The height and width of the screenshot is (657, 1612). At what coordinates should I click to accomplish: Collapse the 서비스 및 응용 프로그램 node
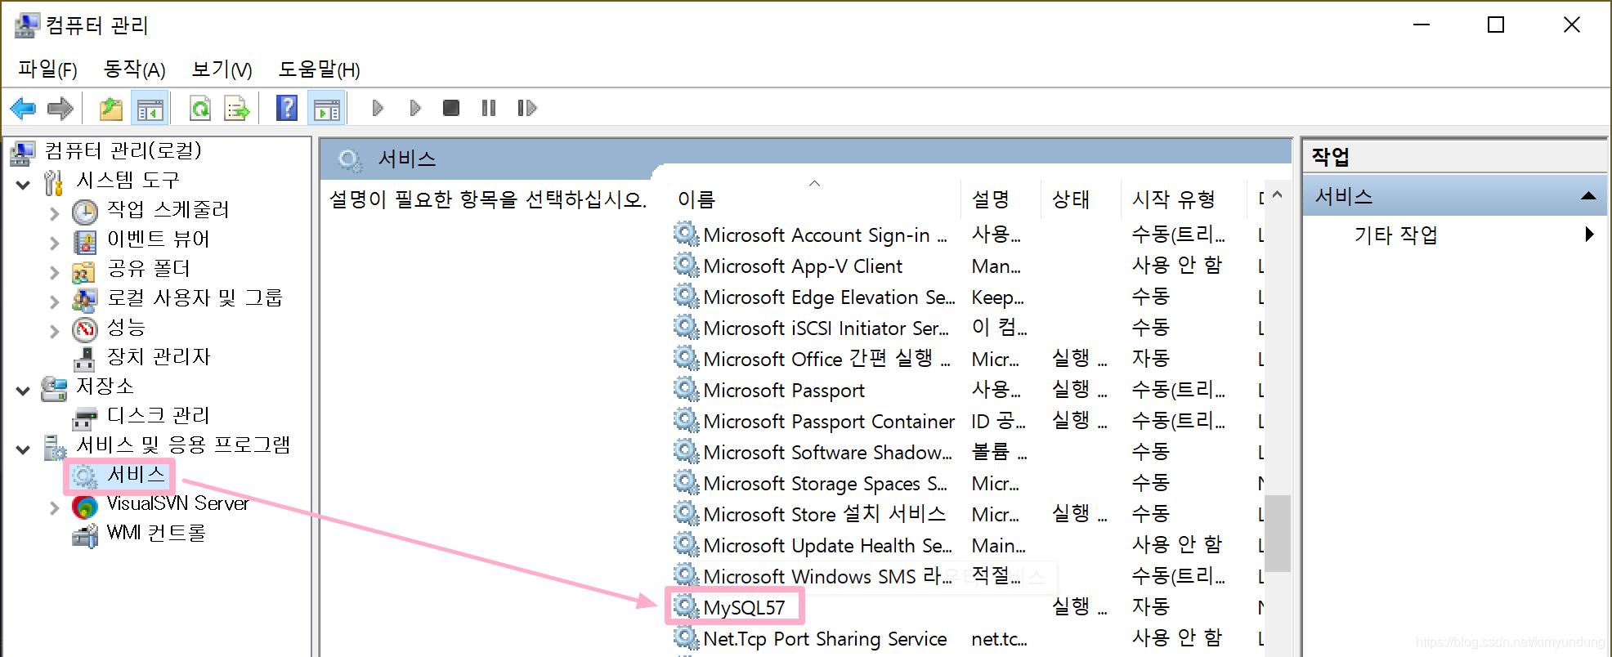[23, 449]
